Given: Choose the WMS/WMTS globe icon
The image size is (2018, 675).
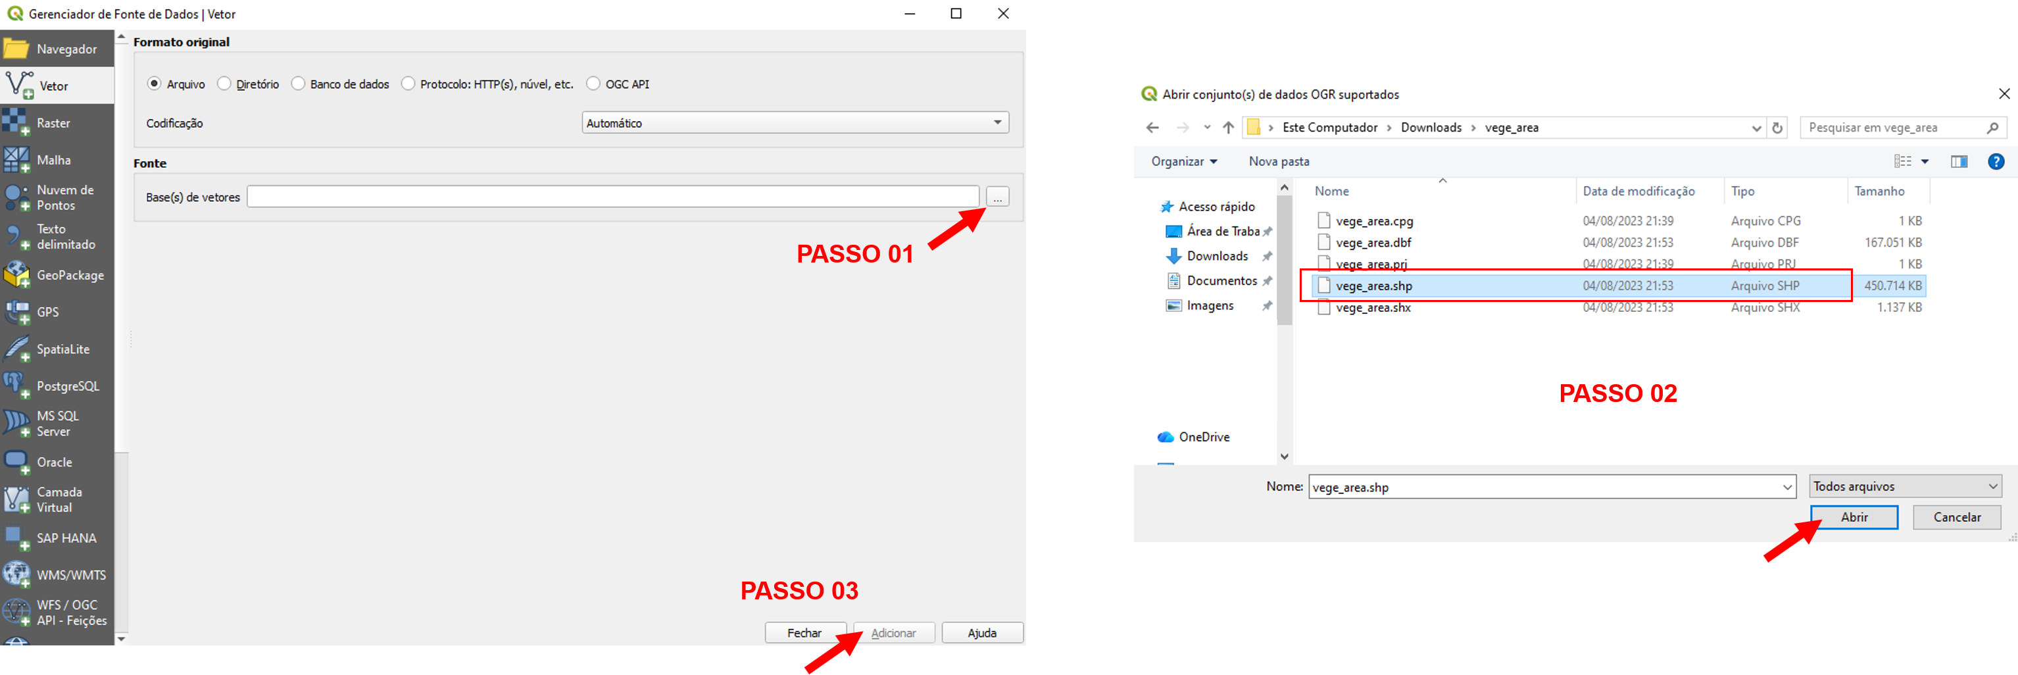Looking at the screenshot, I should 16,574.
